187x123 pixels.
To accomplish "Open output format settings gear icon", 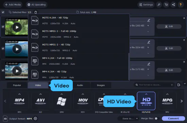I will click(x=35, y=119).
